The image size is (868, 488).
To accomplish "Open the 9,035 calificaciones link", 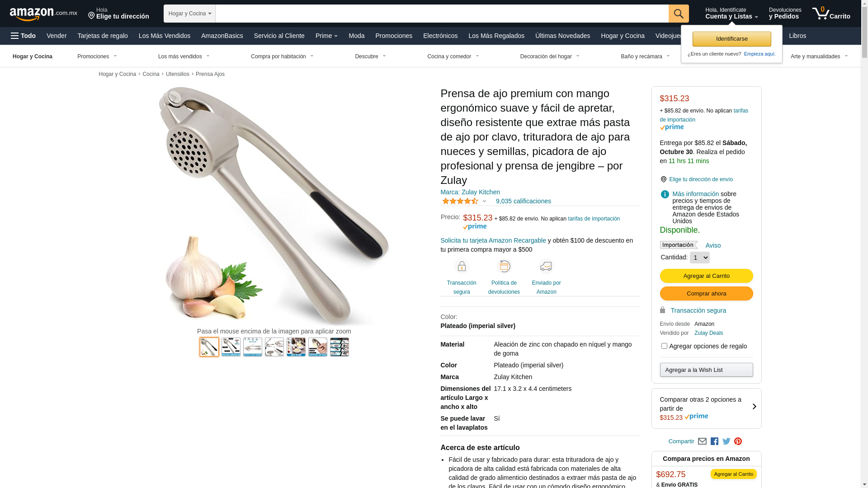I will pos(523,201).
